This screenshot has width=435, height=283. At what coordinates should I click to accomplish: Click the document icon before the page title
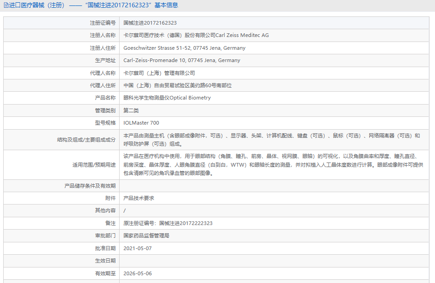point(6,5)
